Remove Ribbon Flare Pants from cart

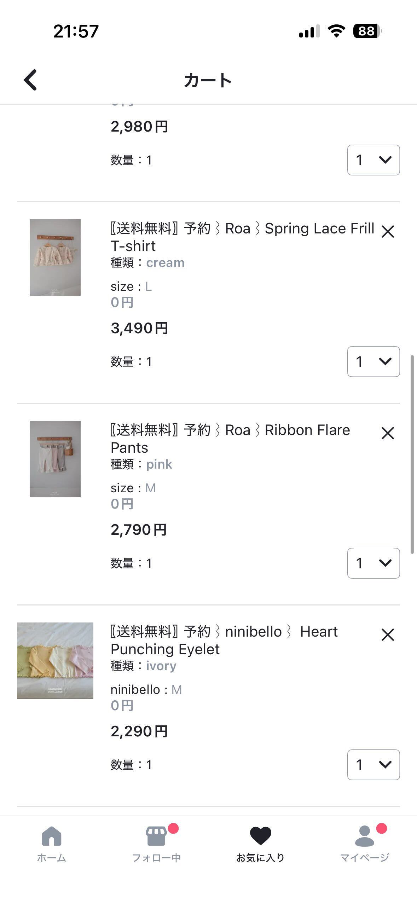pos(388,433)
